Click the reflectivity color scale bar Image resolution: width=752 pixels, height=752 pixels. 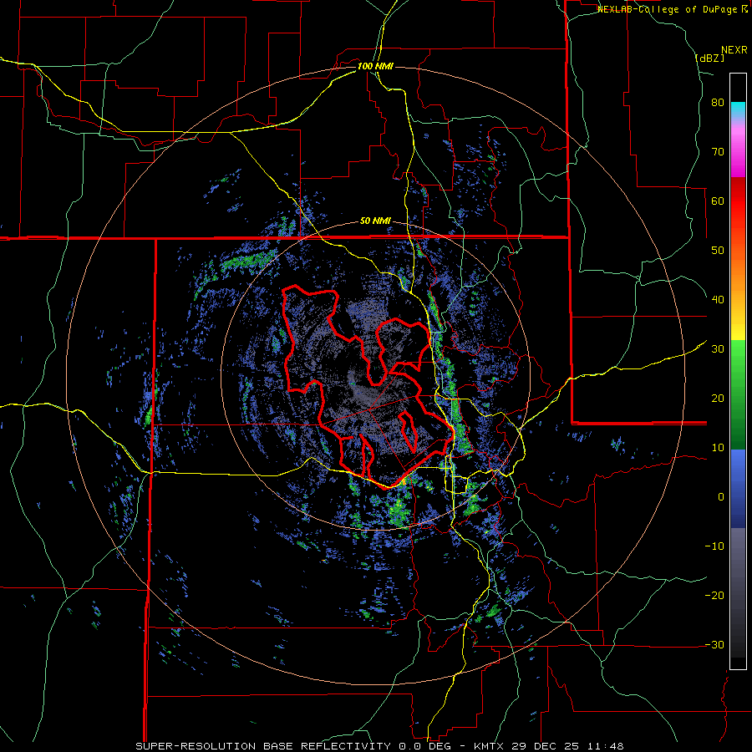pos(738,371)
